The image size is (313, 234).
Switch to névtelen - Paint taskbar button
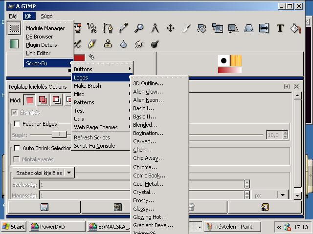tap(233, 227)
